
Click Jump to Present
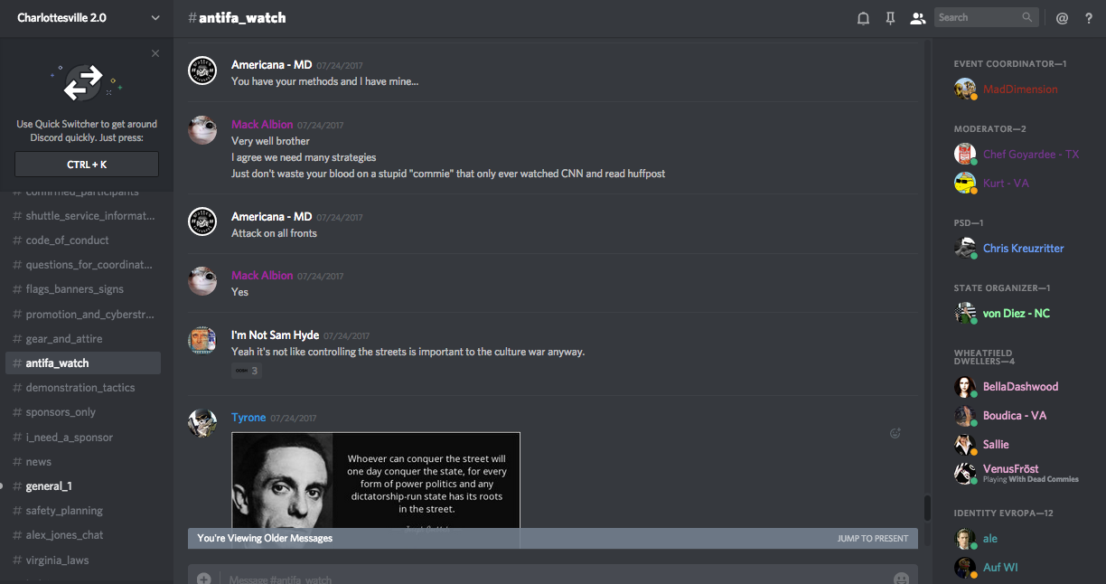872,539
